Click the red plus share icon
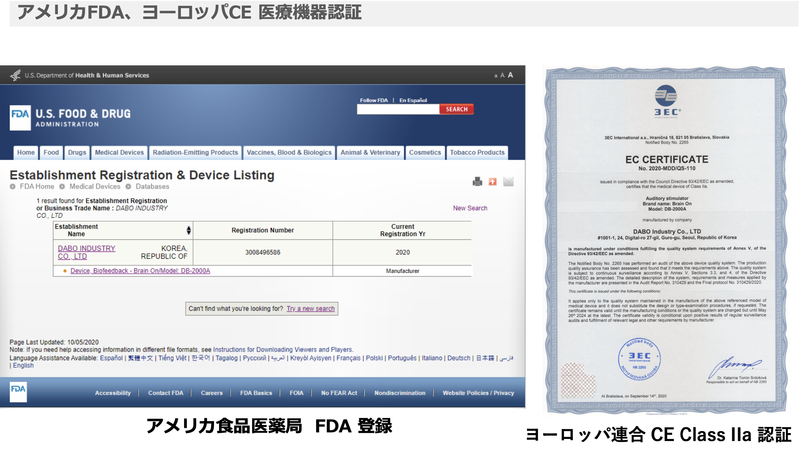The width and height of the screenshot is (800, 452). (493, 181)
